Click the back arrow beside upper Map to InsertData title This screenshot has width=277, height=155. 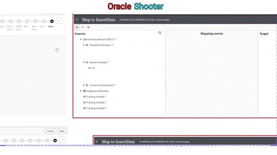pyautogui.click(x=77, y=19)
